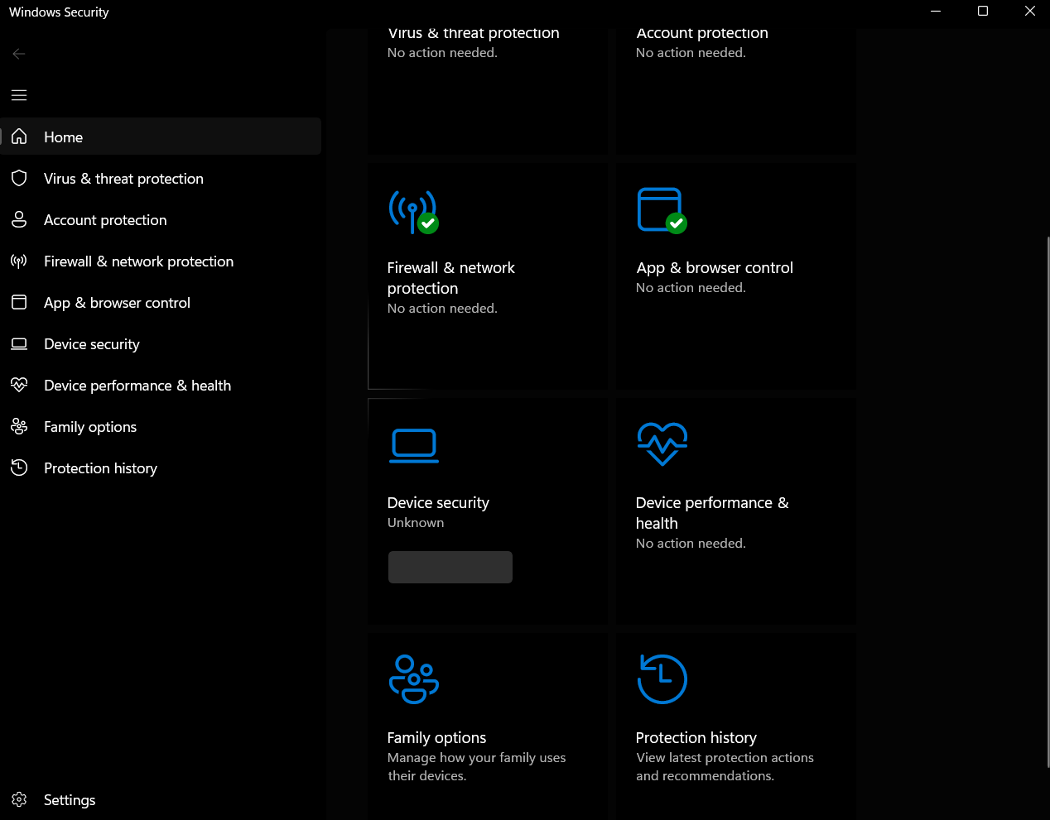Click the Device performance & health tile icon
Screen dimensions: 1050x820
662,444
